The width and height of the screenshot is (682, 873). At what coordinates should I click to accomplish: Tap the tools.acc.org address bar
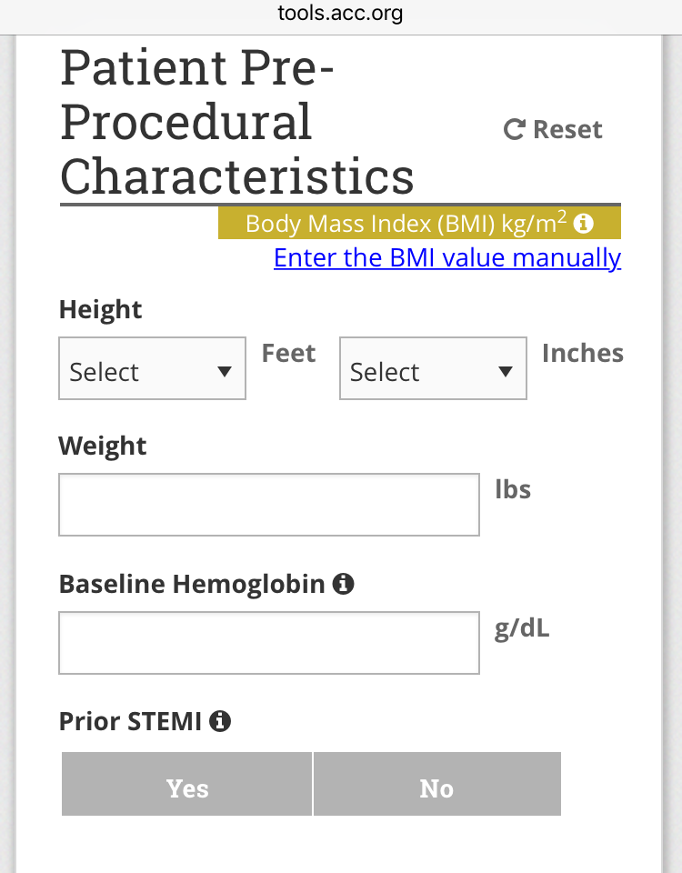click(341, 14)
